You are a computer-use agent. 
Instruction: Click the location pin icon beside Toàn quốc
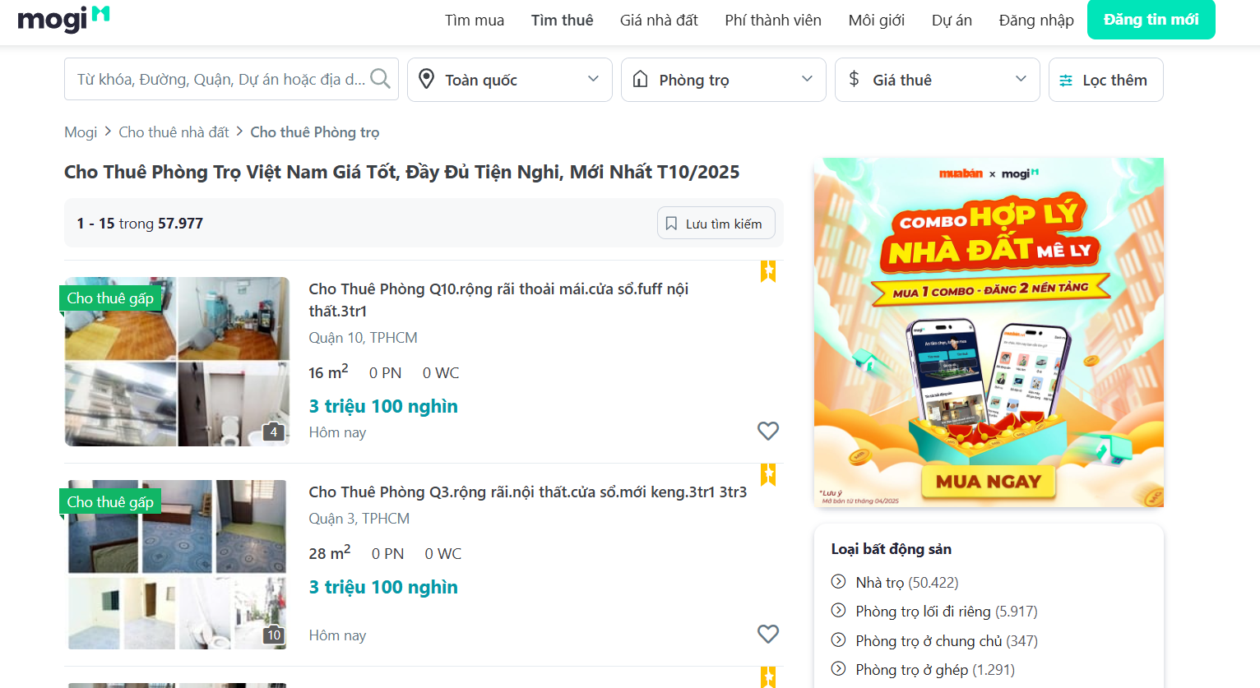point(426,79)
